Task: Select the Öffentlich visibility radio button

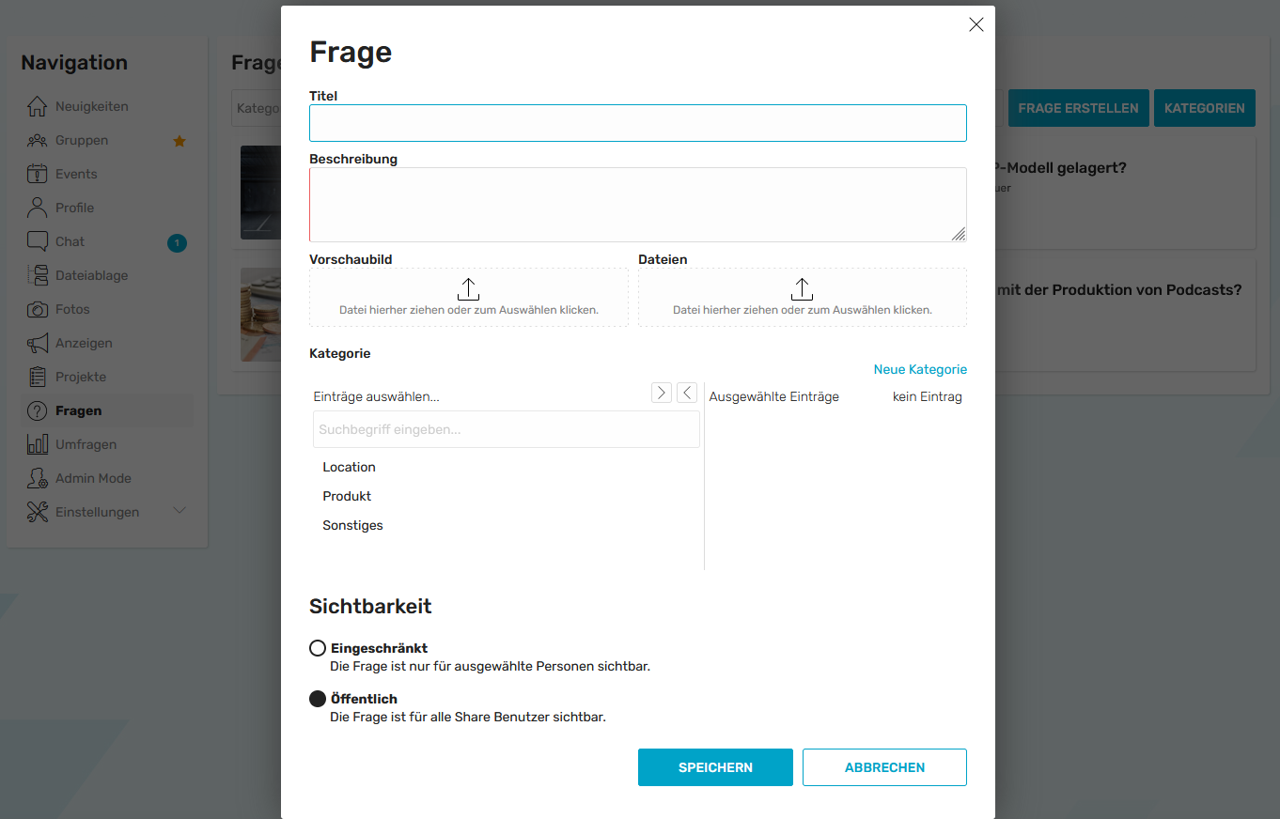Action: click(x=318, y=699)
